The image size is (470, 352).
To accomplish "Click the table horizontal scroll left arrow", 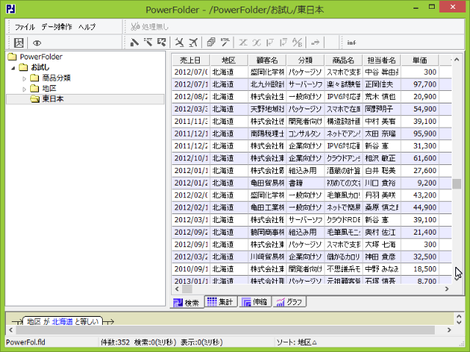I will (x=177, y=289).
